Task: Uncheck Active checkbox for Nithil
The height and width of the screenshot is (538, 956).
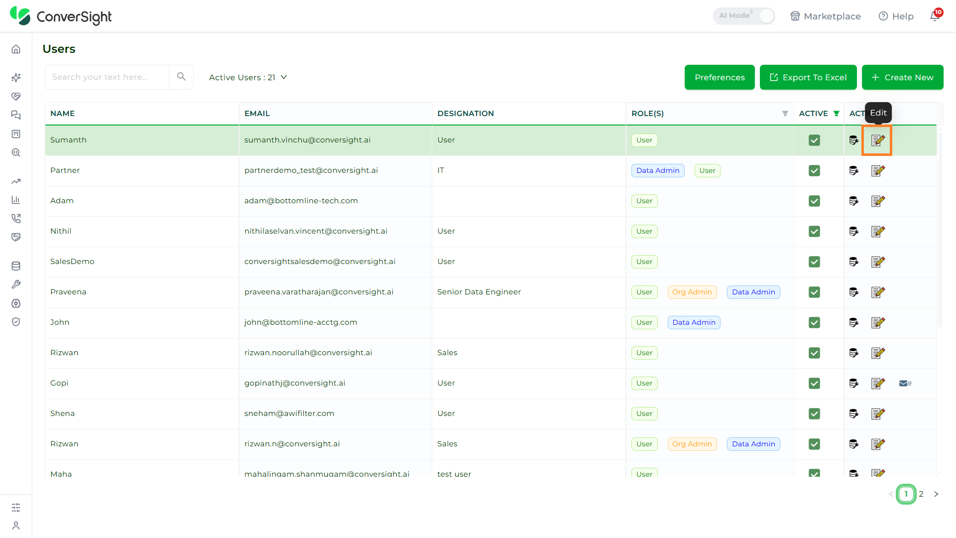Action: pyautogui.click(x=815, y=232)
